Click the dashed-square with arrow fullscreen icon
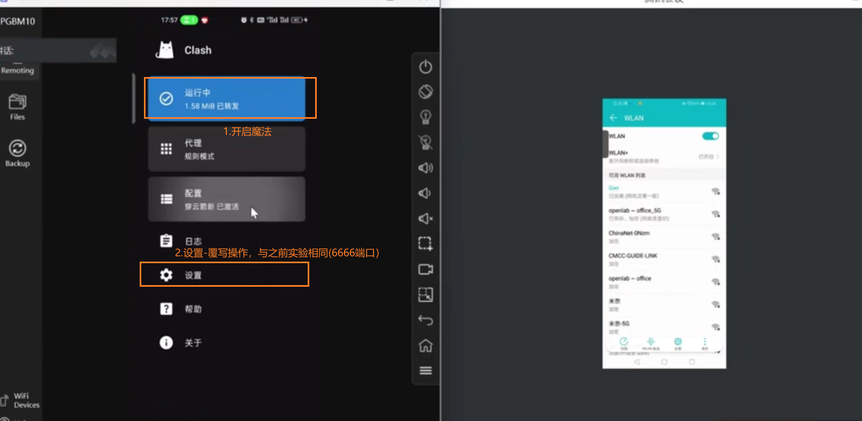 [x=425, y=294]
